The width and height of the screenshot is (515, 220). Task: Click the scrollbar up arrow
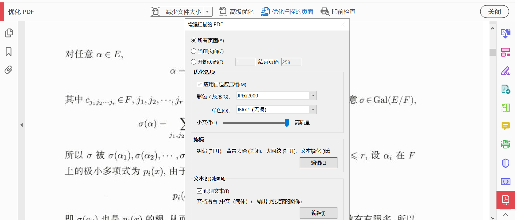493,28
